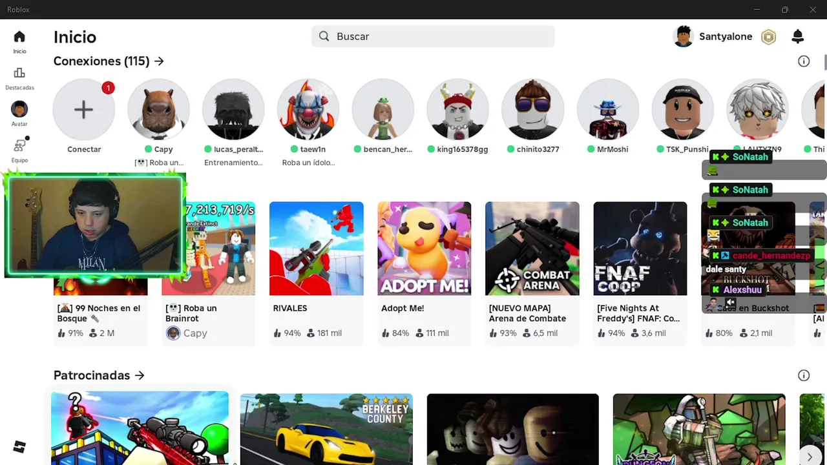Open Adopt Me! game thumbnail
Image resolution: width=827 pixels, height=465 pixels.
tap(424, 249)
